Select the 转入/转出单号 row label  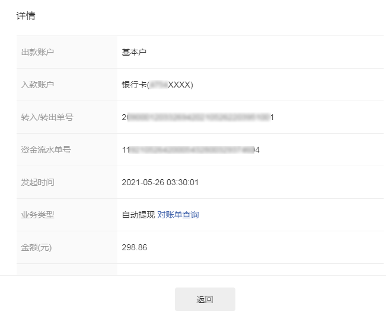(47, 117)
